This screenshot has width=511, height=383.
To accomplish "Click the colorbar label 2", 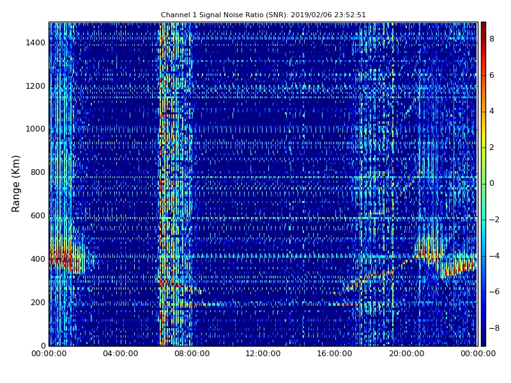I will tap(492, 147).
